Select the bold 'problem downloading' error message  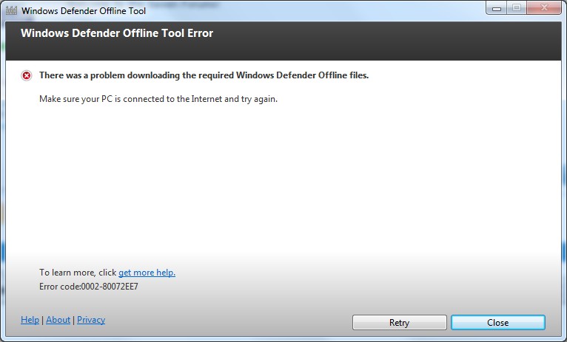click(204, 75)
